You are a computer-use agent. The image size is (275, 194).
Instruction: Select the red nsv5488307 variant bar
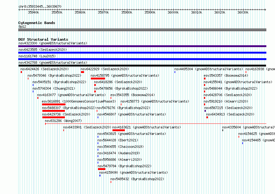(x=53, y=111)
